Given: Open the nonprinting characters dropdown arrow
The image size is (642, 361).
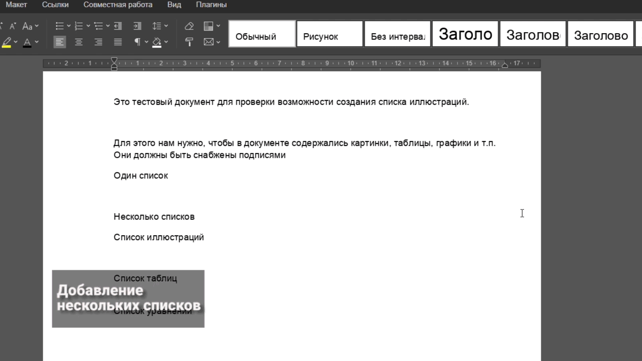Looking at the screenshot, I should pos(146,42).
